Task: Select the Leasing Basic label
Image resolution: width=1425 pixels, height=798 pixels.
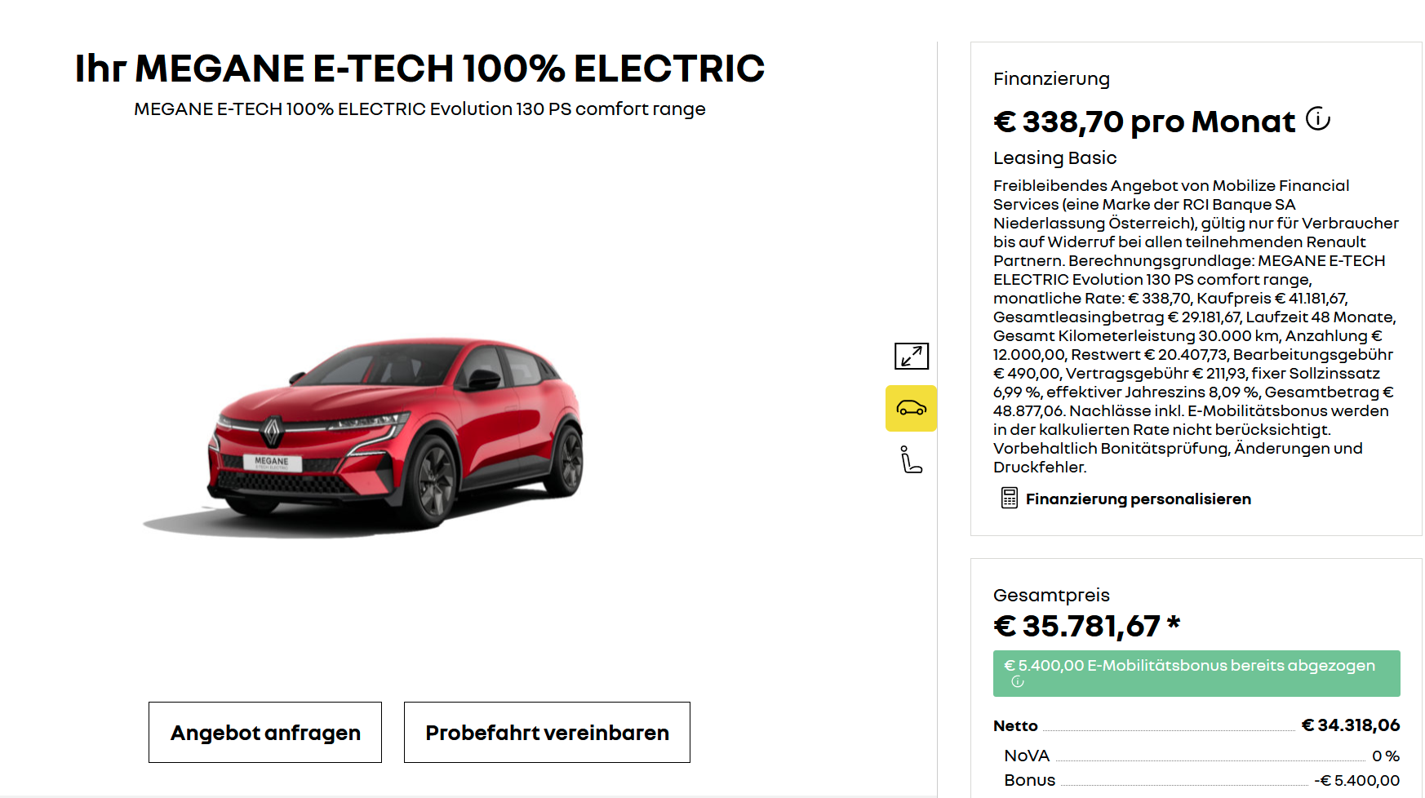Action: pos(1054,157)
